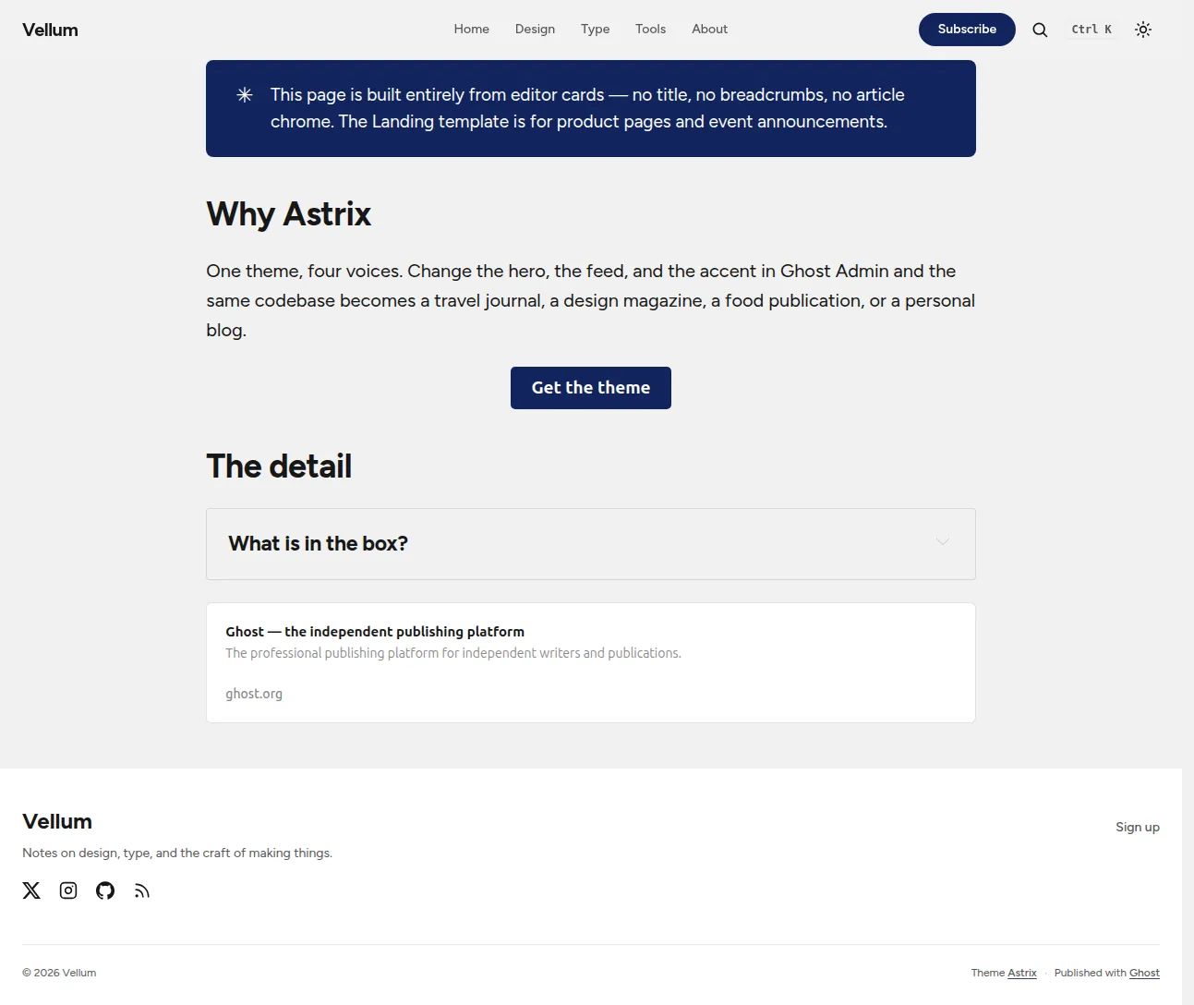Click the Vellum logo in the header
Image resolution: width=1194 pixels, height=1005 pixels.
(x=50, y=30)
